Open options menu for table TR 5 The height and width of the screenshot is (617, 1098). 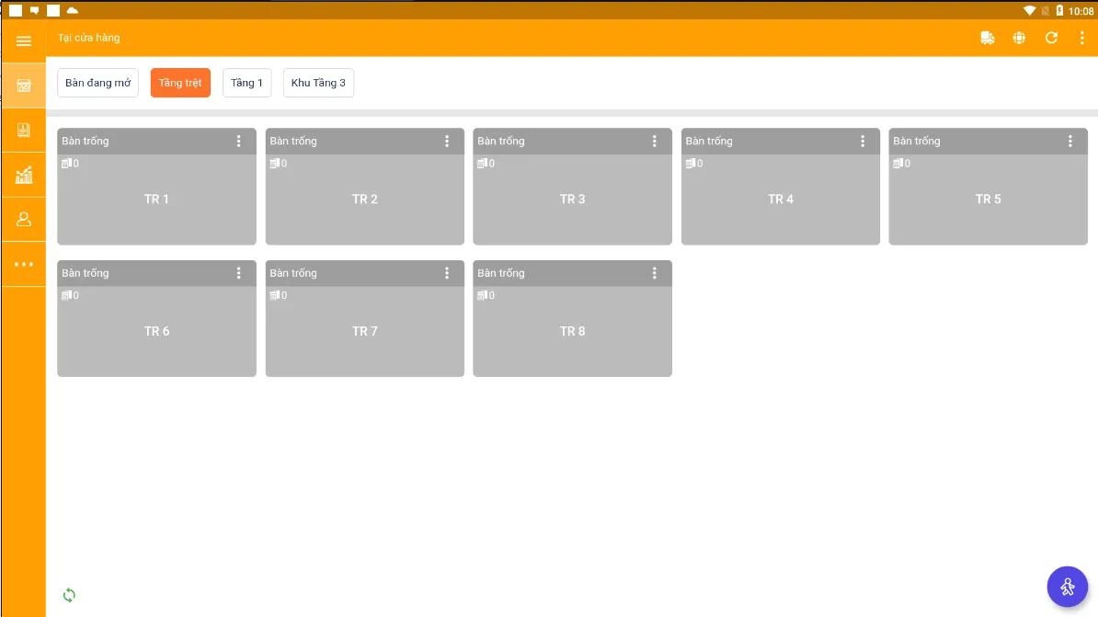(1070, 141)
